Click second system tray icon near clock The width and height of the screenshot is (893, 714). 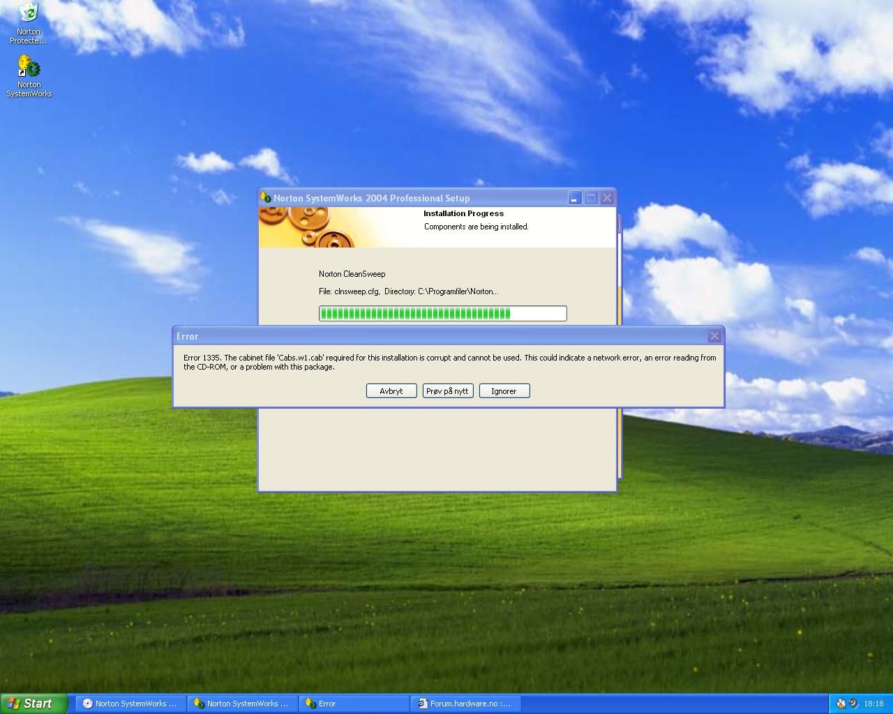click(853, 704)
